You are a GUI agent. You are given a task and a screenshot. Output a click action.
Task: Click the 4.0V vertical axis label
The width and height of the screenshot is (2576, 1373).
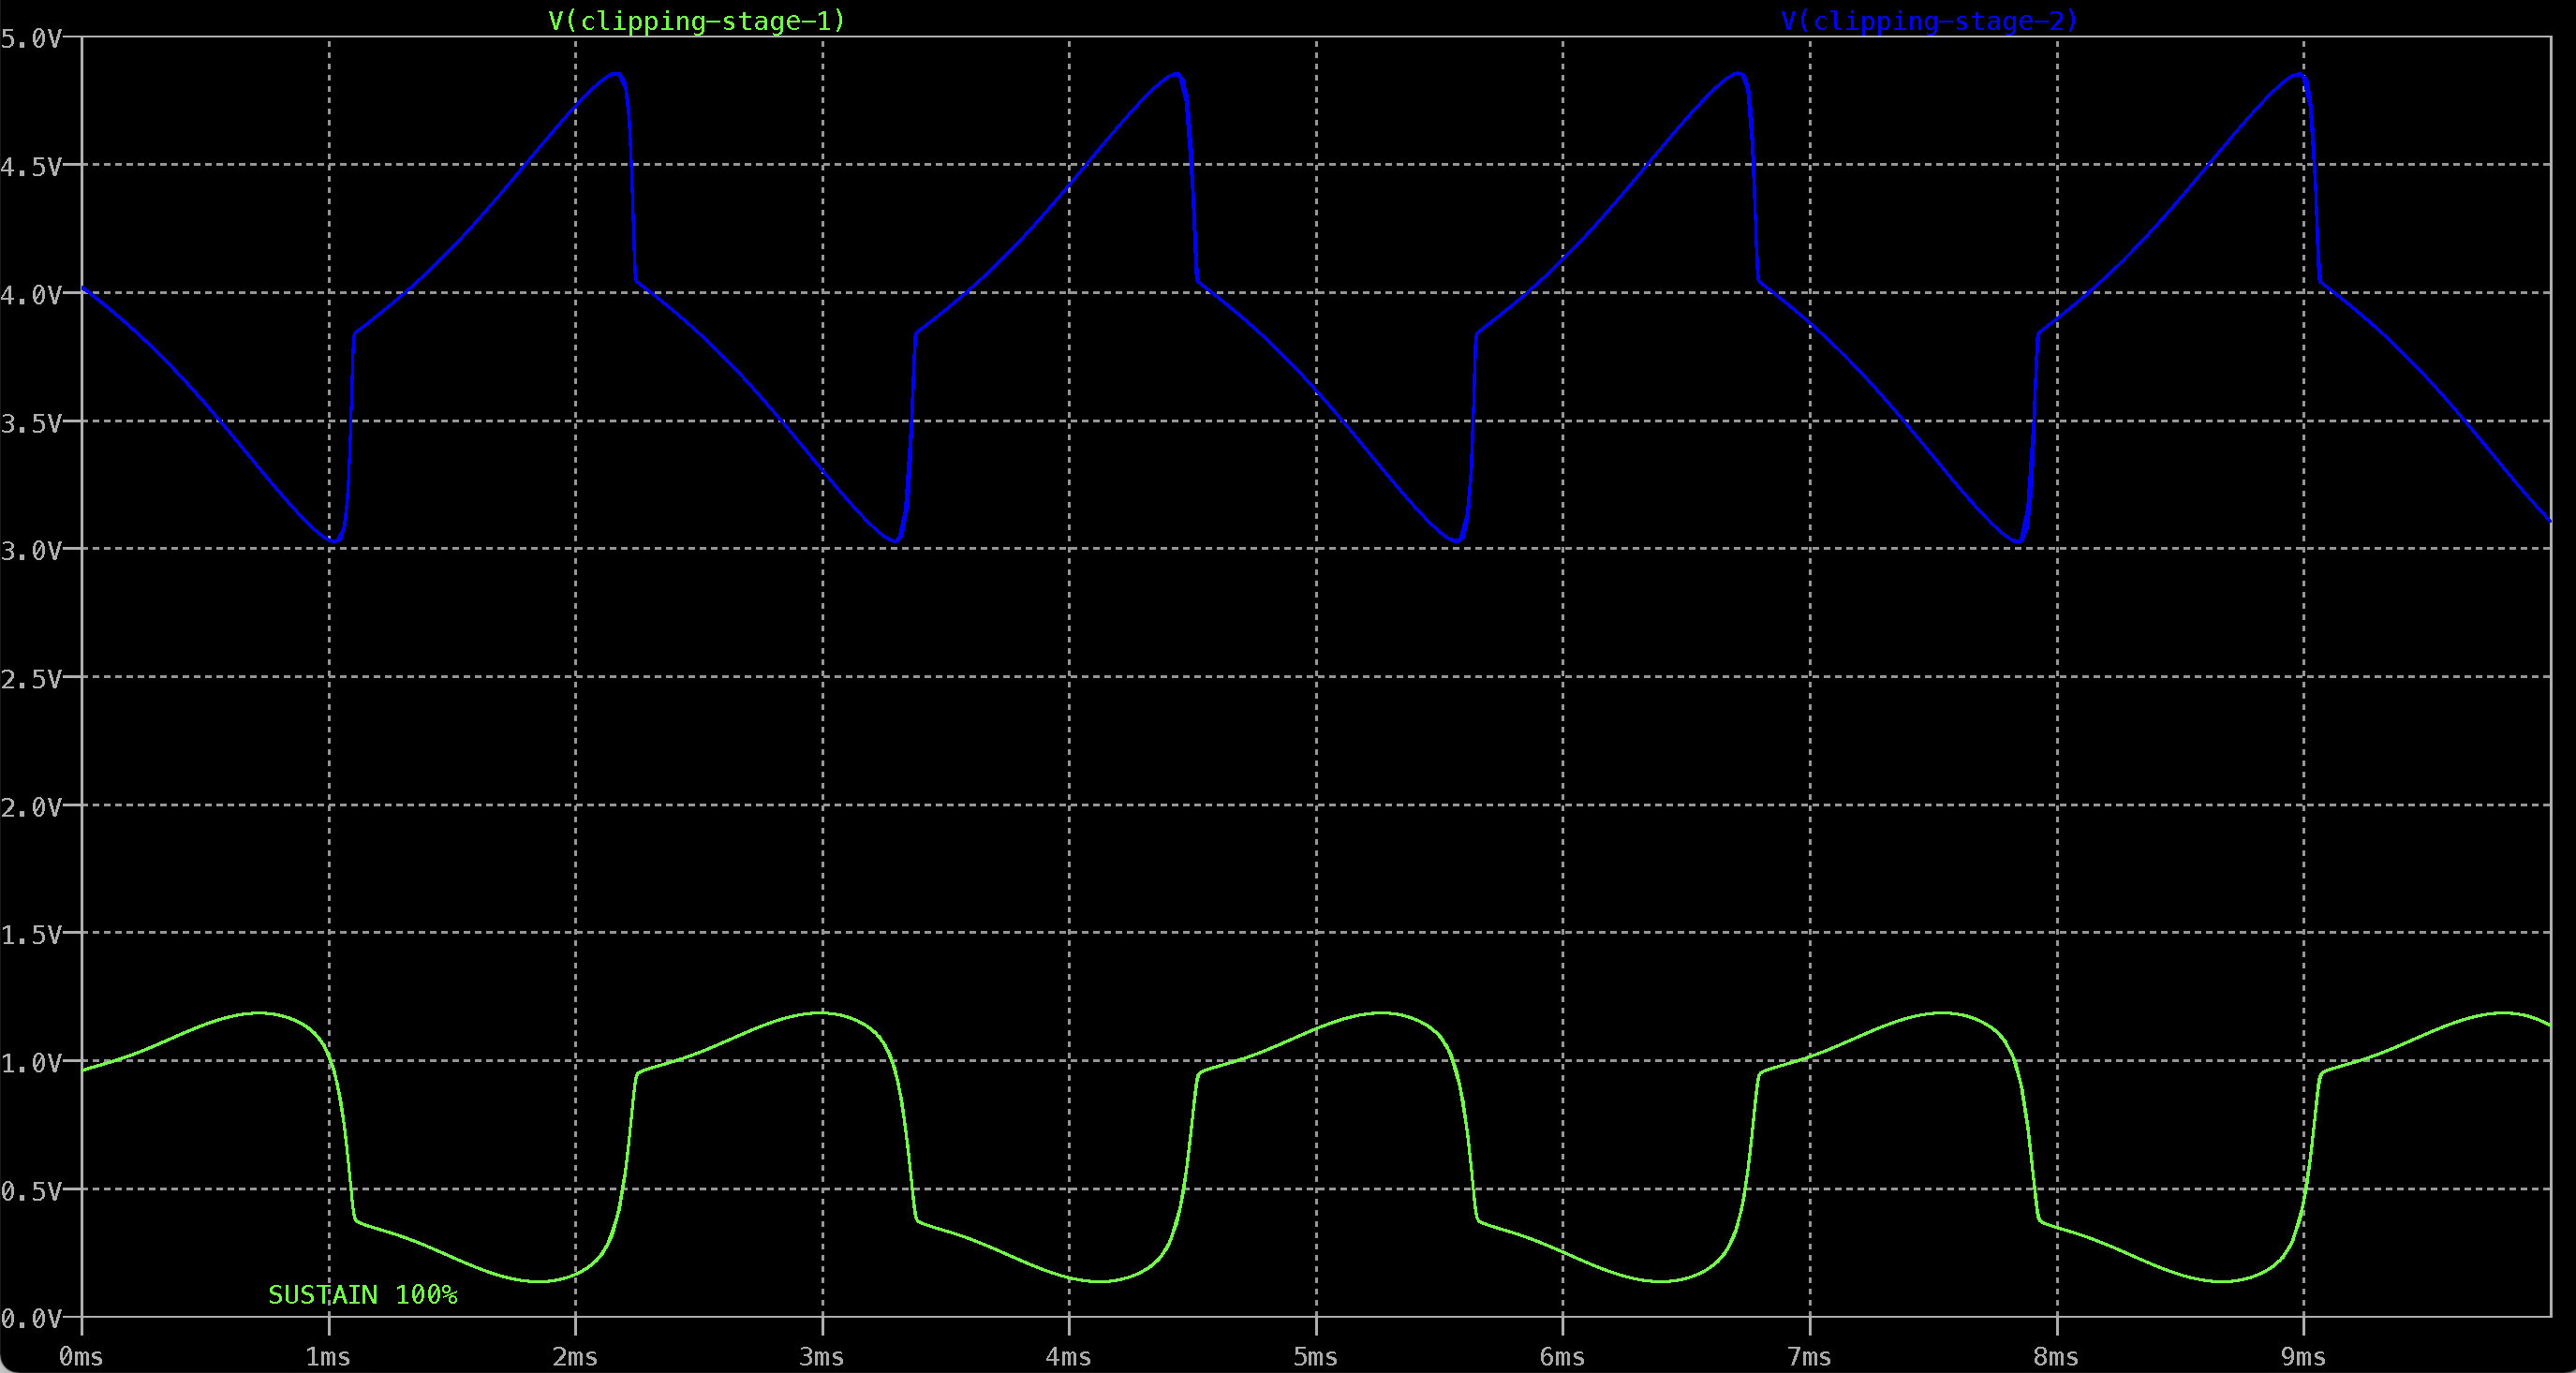click(x=31, y=295)
